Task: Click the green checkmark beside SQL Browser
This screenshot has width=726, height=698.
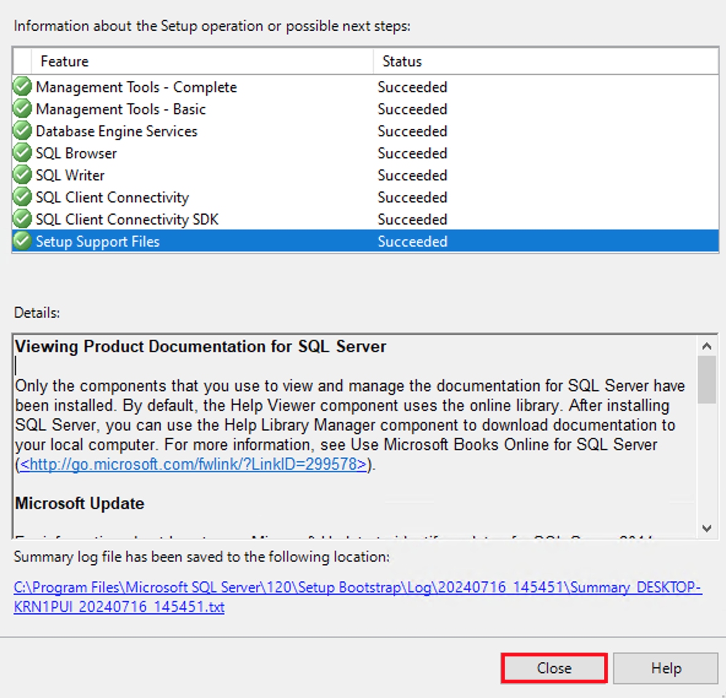Action: [22, 153]
